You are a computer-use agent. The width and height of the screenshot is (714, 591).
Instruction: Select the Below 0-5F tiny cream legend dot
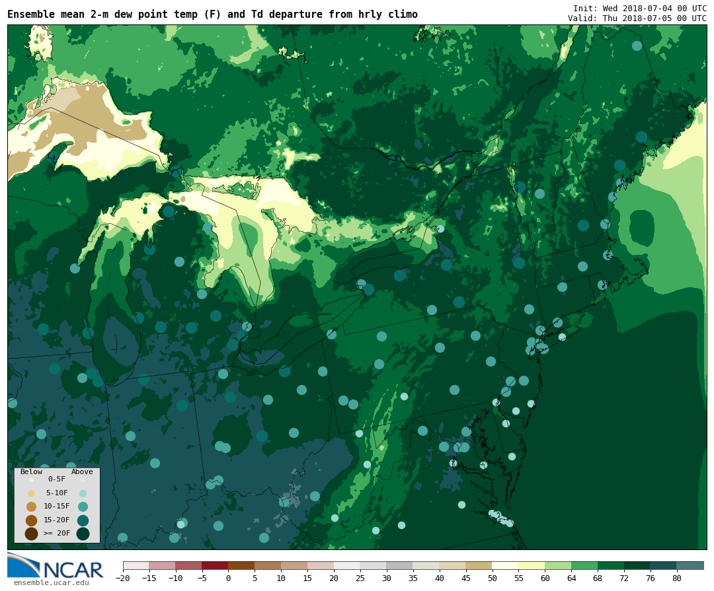point(31,479)
